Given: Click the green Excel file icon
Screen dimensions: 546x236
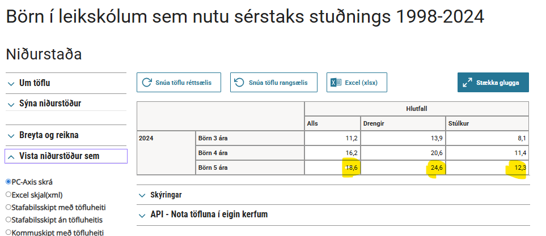Looking at the screenshot, I should [x=336, y=83].
